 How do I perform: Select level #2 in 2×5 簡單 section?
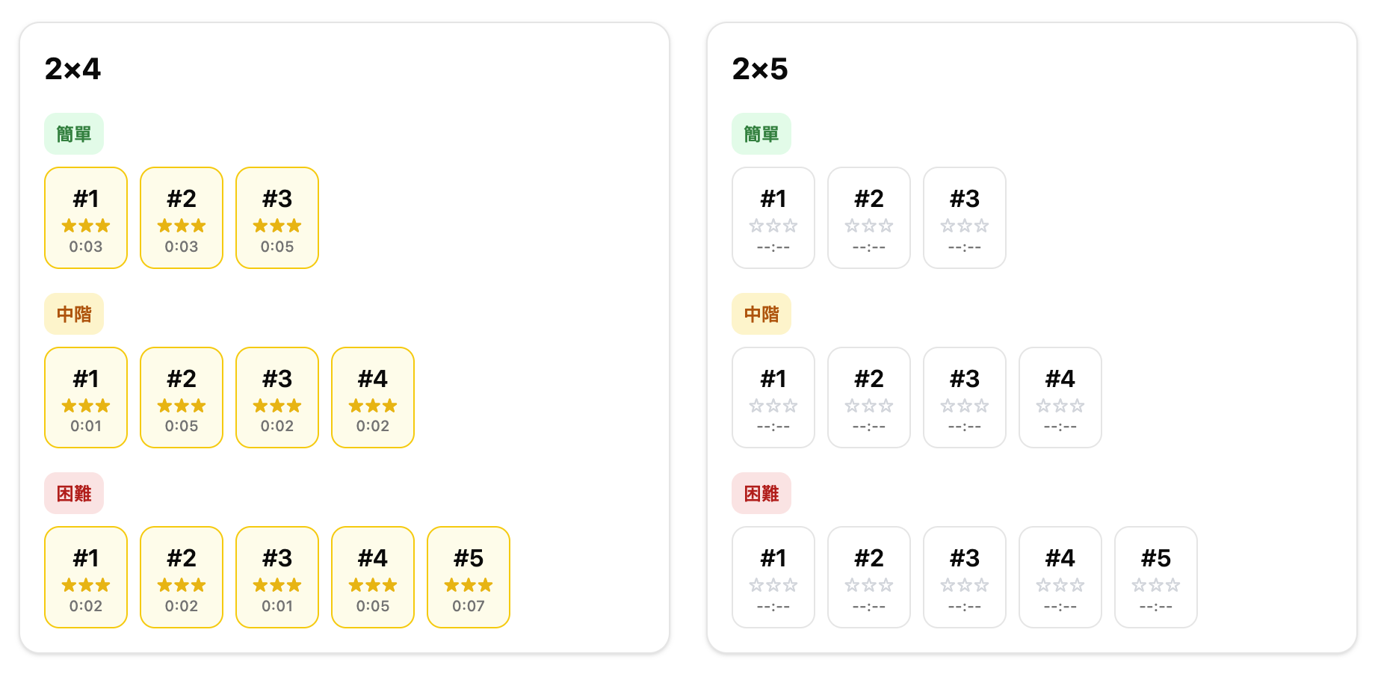[x=869, y=217]
